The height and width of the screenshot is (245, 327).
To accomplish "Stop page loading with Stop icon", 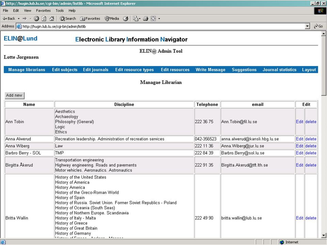I will coord(36,18).
